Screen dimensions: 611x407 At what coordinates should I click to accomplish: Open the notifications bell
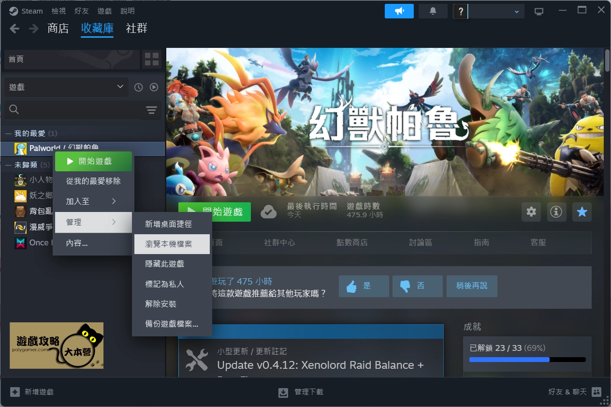coord(433,11)
